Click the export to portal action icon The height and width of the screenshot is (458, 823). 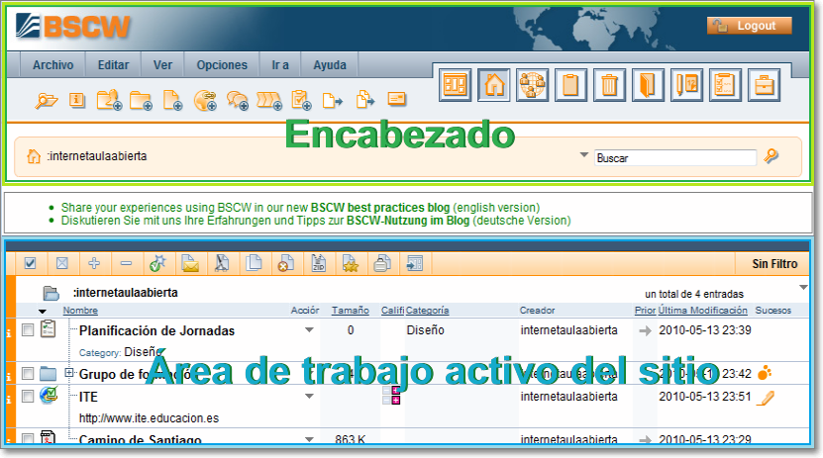tap(415, 263)
